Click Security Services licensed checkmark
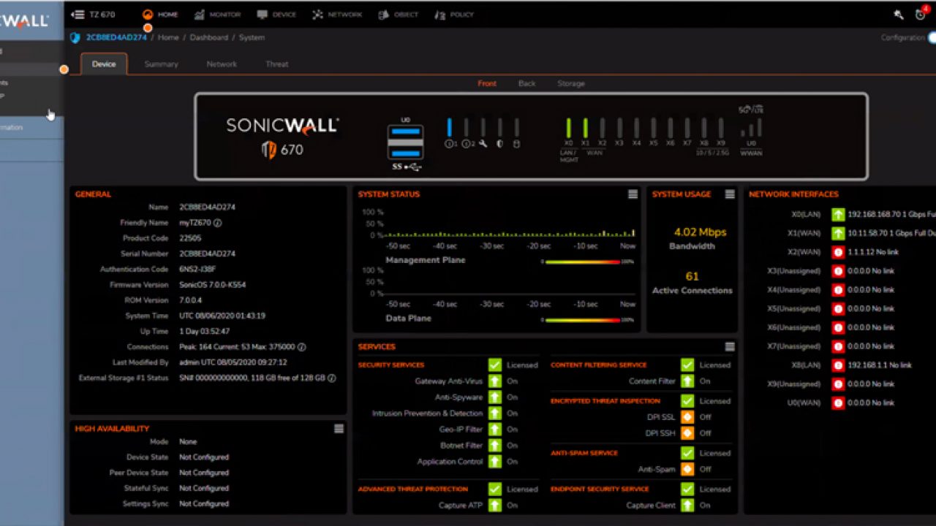This screenshot has width=936, height=526. pyautogui.click(x=495, y=365)
